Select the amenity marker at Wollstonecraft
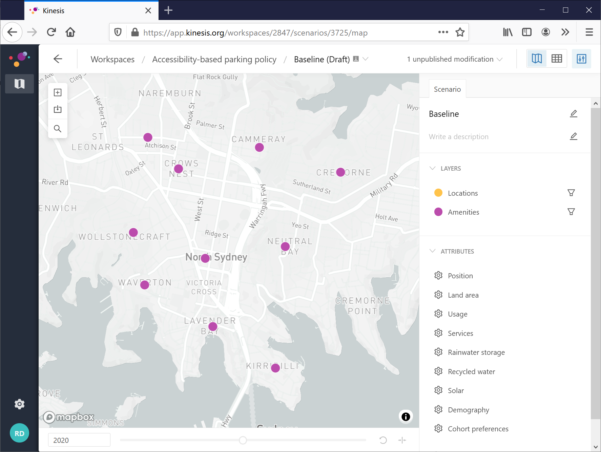 [133, 232]
